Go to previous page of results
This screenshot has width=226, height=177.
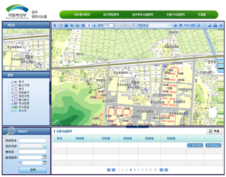tap(114, 170)
